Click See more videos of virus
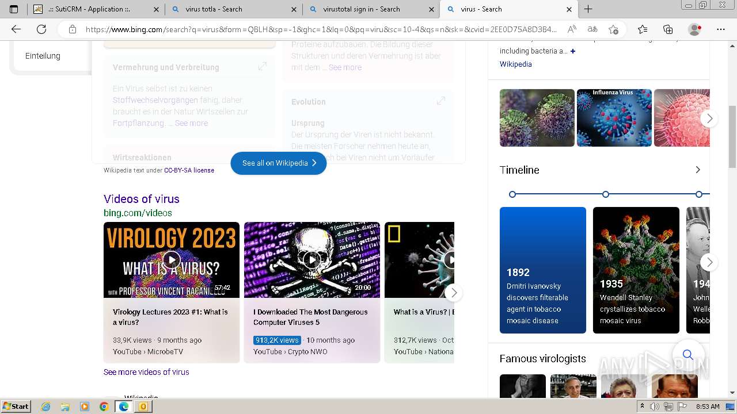The width and height of the screenshot is (737, 414). tap(146, 372)
